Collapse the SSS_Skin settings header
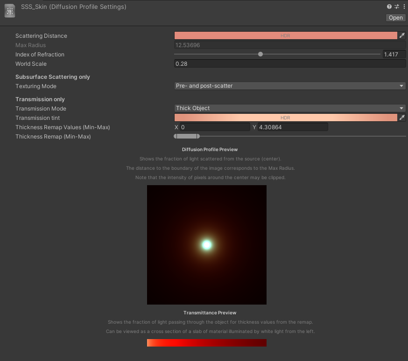Screen dimensions: 408x361 coord(74,7)
